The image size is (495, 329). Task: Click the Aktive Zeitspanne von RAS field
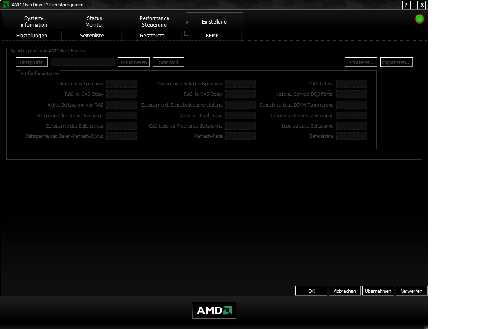(x=122, y=105)
